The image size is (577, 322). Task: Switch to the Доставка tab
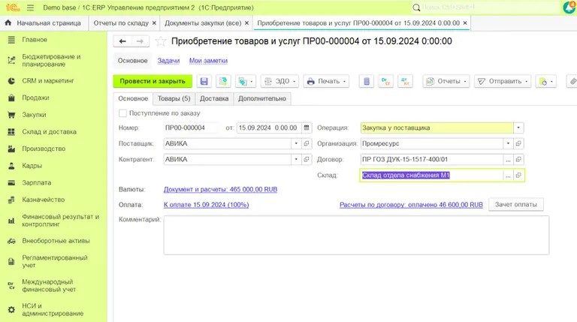tap(214, 98)
